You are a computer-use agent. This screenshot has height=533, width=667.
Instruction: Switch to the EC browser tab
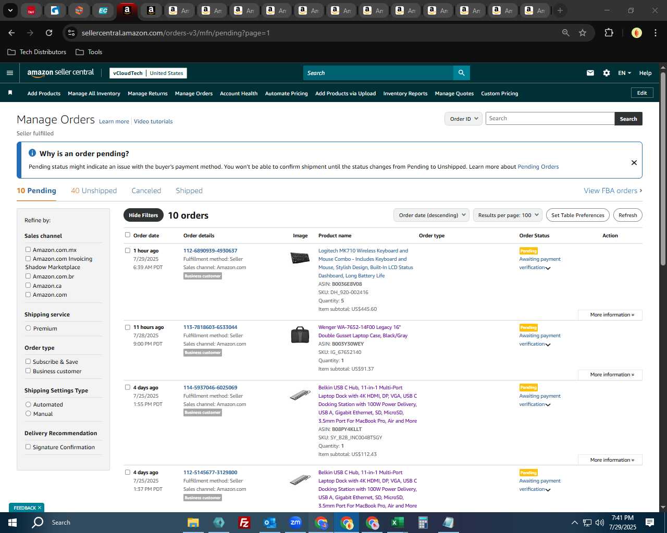[x=103, y=10]
